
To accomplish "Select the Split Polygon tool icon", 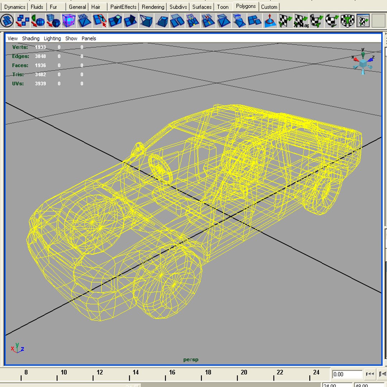I will [x=100, y=21].
